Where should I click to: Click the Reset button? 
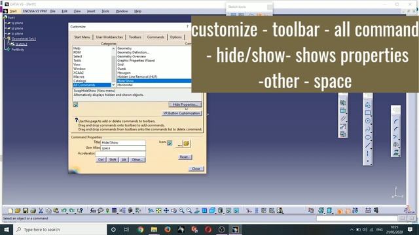(185, 157)
